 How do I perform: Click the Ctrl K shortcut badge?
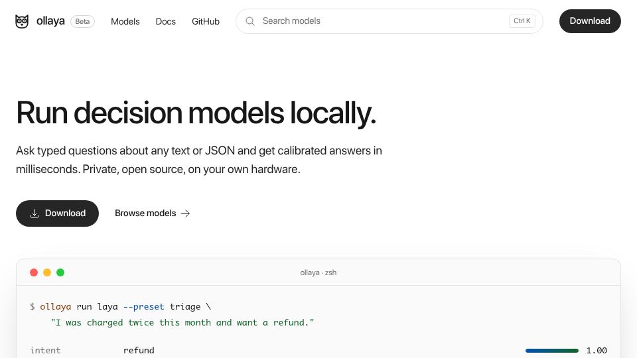pyautogui.click(x=522, y=21)
